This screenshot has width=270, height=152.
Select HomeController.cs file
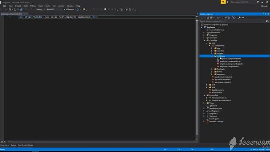coord(219,98)
